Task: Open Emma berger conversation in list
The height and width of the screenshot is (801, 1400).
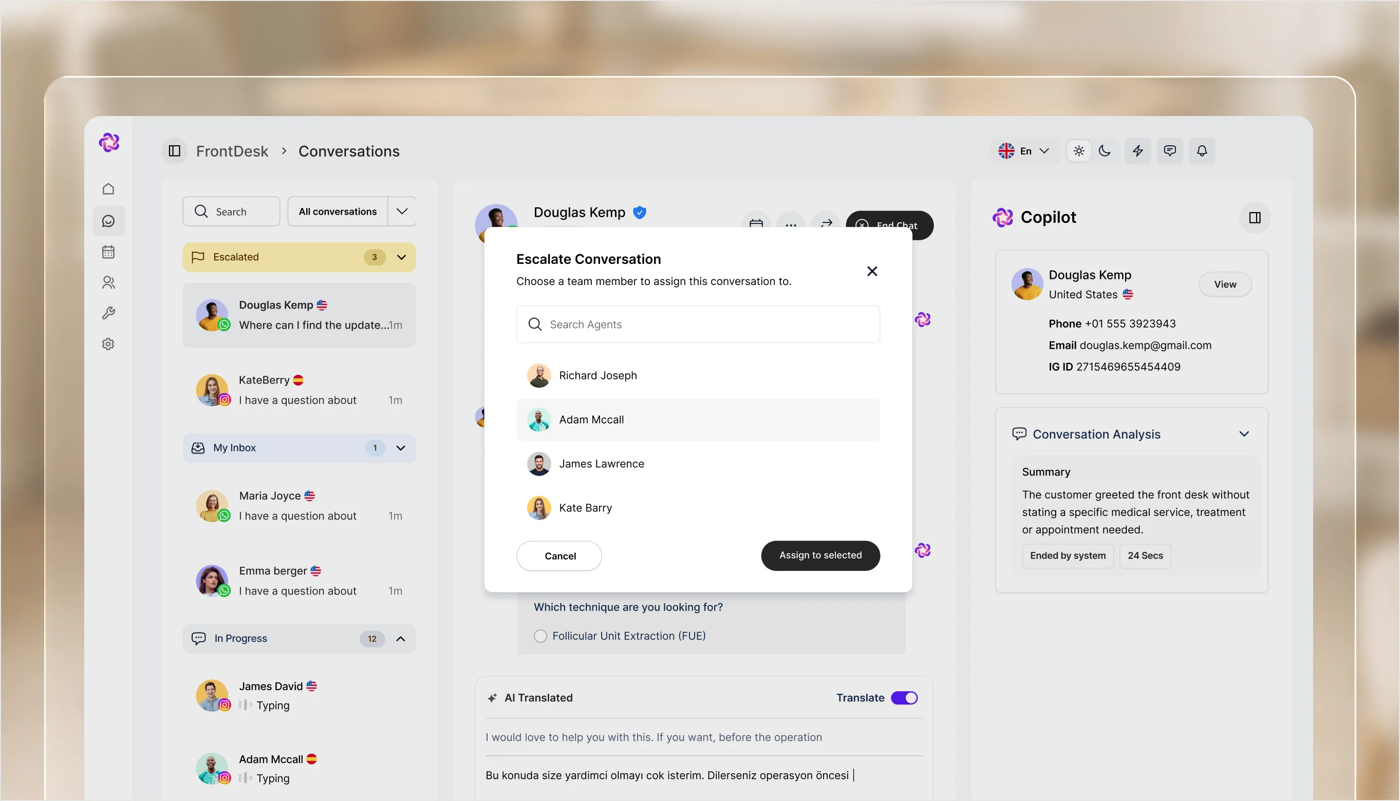Action: 299,580
